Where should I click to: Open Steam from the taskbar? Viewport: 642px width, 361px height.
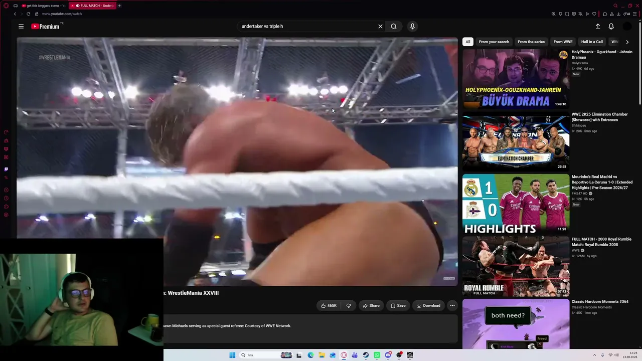point(366,355)
